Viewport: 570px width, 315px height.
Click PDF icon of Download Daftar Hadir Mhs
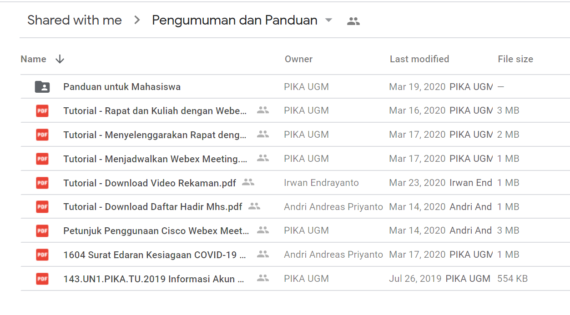42,207
